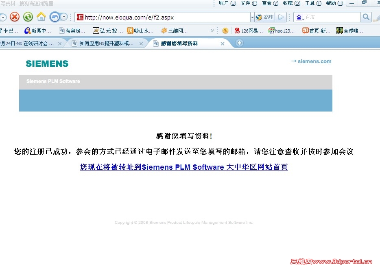
Task: Click the green refresh page button
Action: (x=28, y=17)
